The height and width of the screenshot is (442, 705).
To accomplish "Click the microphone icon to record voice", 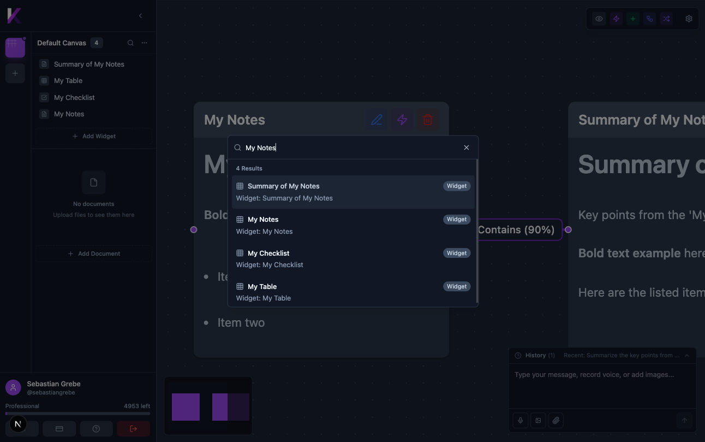I will coord(520,420).
